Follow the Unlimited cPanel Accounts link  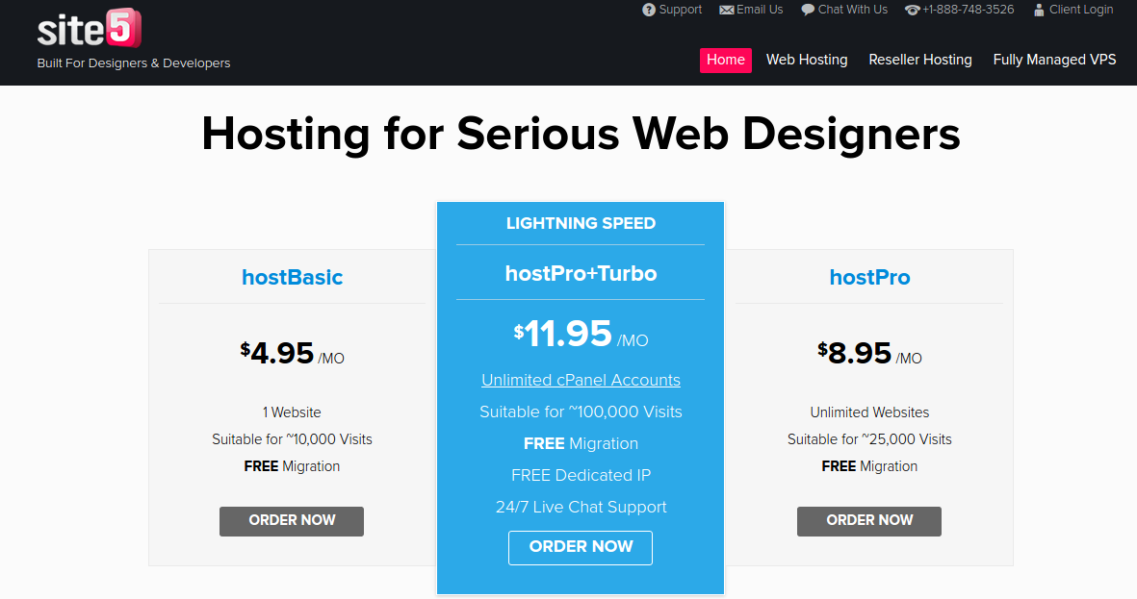click(581, 380)
